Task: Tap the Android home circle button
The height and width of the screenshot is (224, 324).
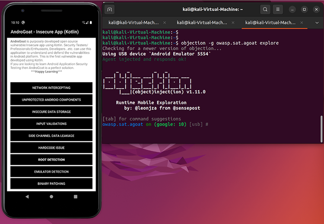Action: [51, 197]
